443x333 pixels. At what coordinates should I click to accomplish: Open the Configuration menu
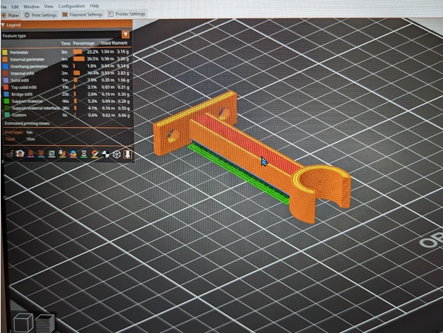click(x=71, y=6)
